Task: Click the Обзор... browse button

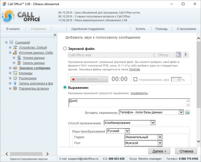Action: click(164, 55)
